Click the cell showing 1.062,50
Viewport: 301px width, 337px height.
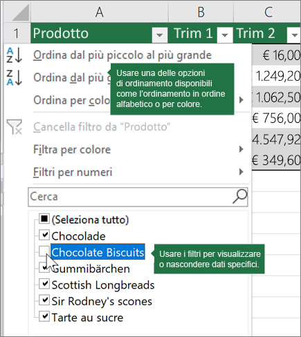click(x=276, y=97)
